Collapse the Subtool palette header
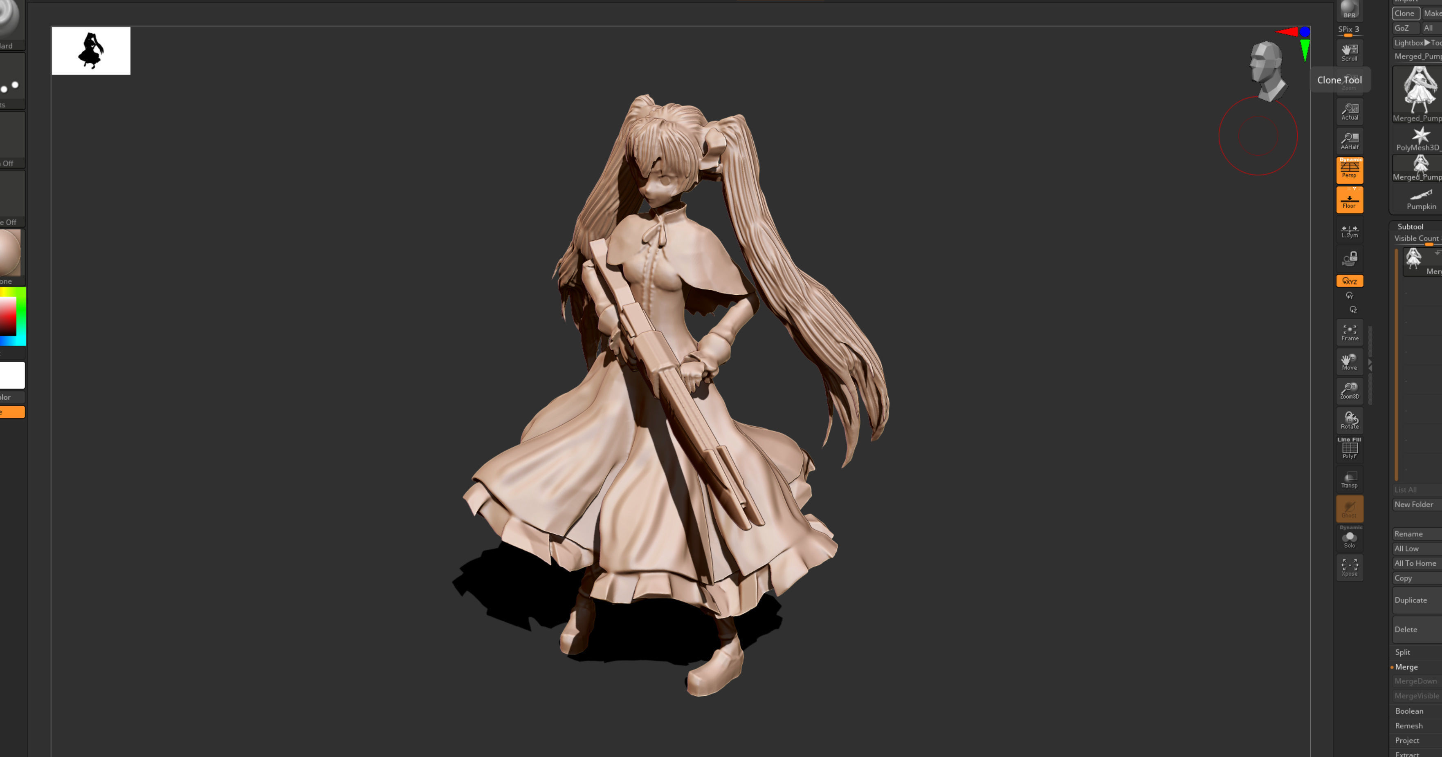 pos(1410,226)
